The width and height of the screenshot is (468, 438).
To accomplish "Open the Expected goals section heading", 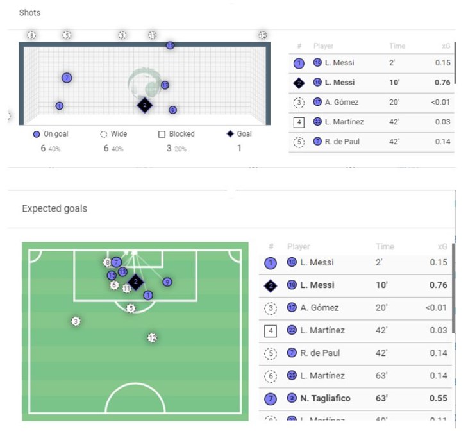I will [x=54, y=208].
